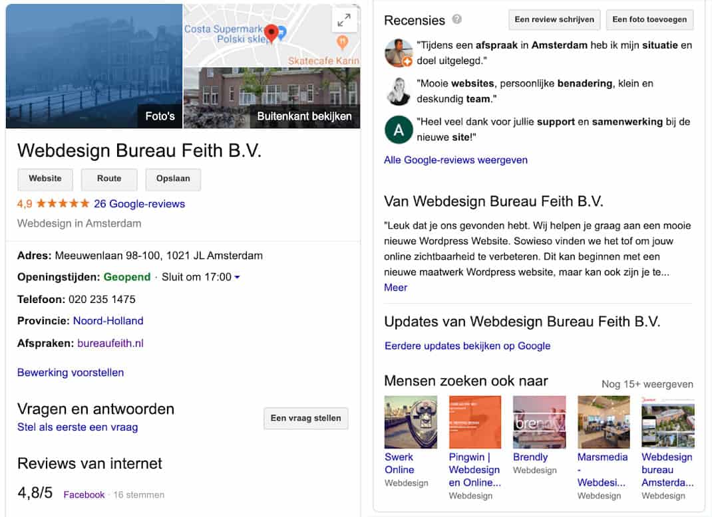Expand the description with Meer

(395, 287)
